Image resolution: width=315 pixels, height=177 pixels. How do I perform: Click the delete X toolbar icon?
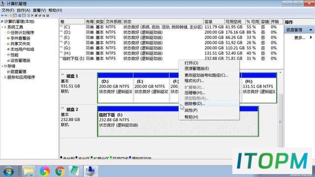tap(32, 15)
